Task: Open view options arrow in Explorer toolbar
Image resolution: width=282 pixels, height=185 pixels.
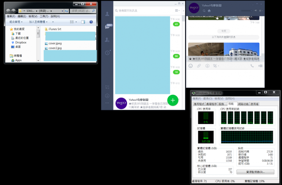Action: 76,22
